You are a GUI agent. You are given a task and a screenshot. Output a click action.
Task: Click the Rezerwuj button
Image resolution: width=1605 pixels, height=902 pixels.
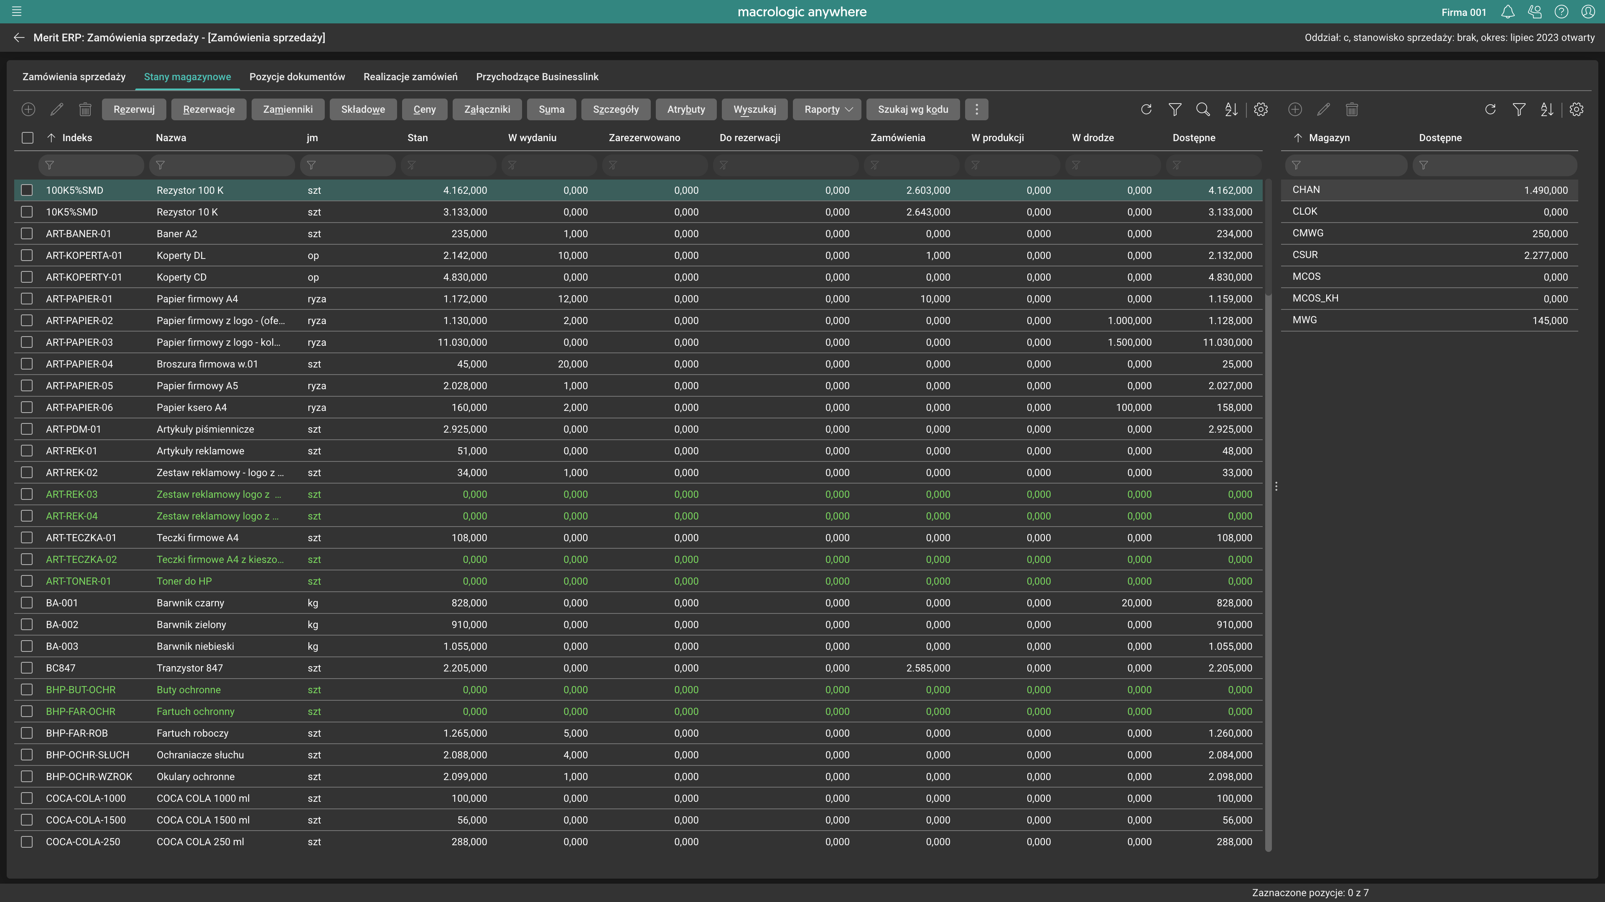tap(133, 109)
